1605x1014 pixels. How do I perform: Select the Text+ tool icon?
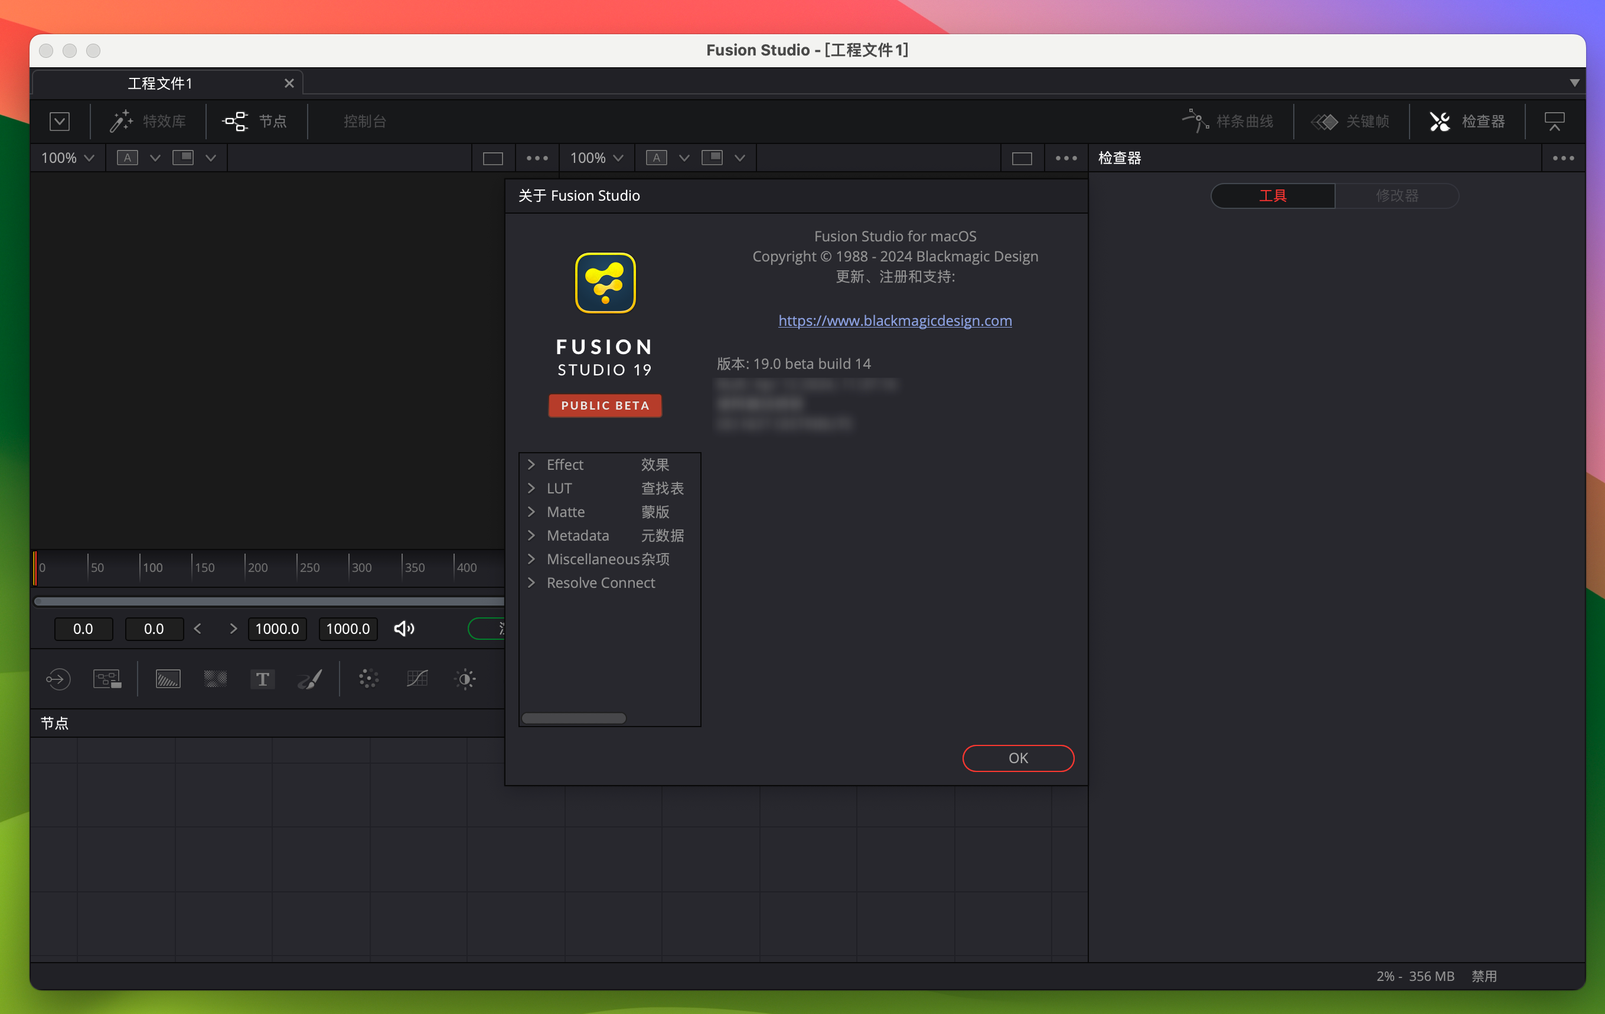click(263, 679)
